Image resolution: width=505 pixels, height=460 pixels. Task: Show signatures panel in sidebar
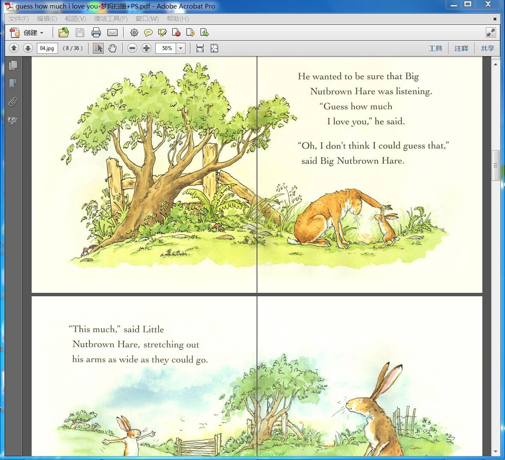(x=13, y=121)
